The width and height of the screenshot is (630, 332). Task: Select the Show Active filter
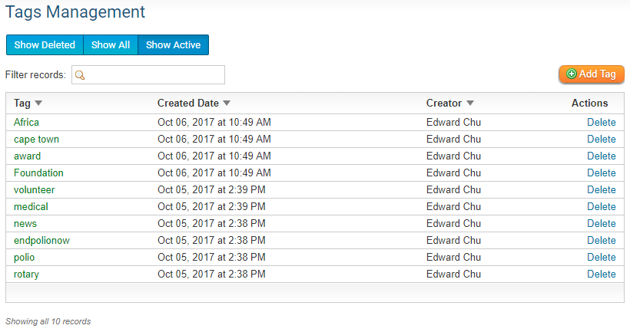tap(173, 45)
